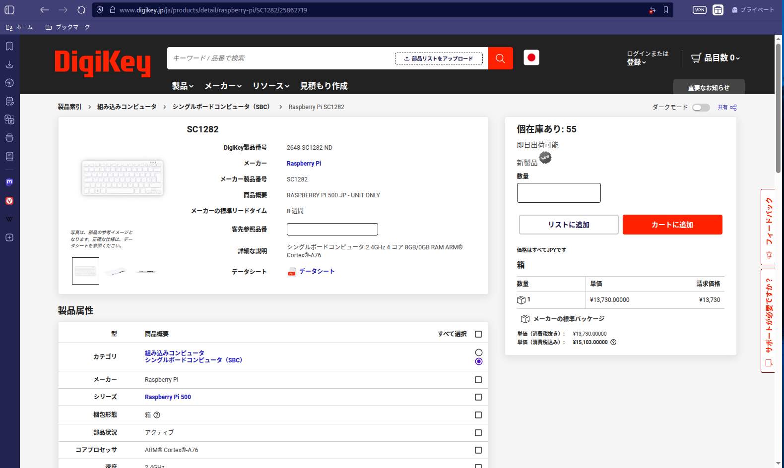Click the 客先参照品番 input field

(332, 229)
